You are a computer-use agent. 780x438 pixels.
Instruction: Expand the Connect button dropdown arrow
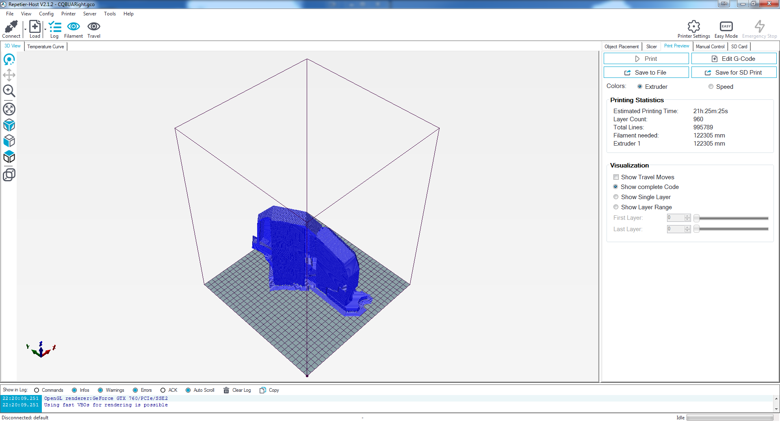[x=25, y=29]
